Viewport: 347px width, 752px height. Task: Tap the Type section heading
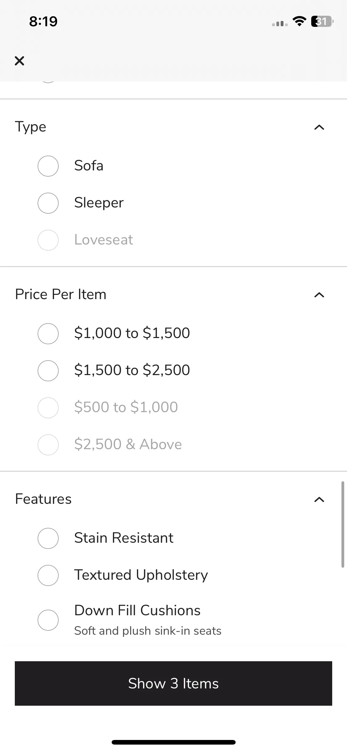click(x=31, y=127)
